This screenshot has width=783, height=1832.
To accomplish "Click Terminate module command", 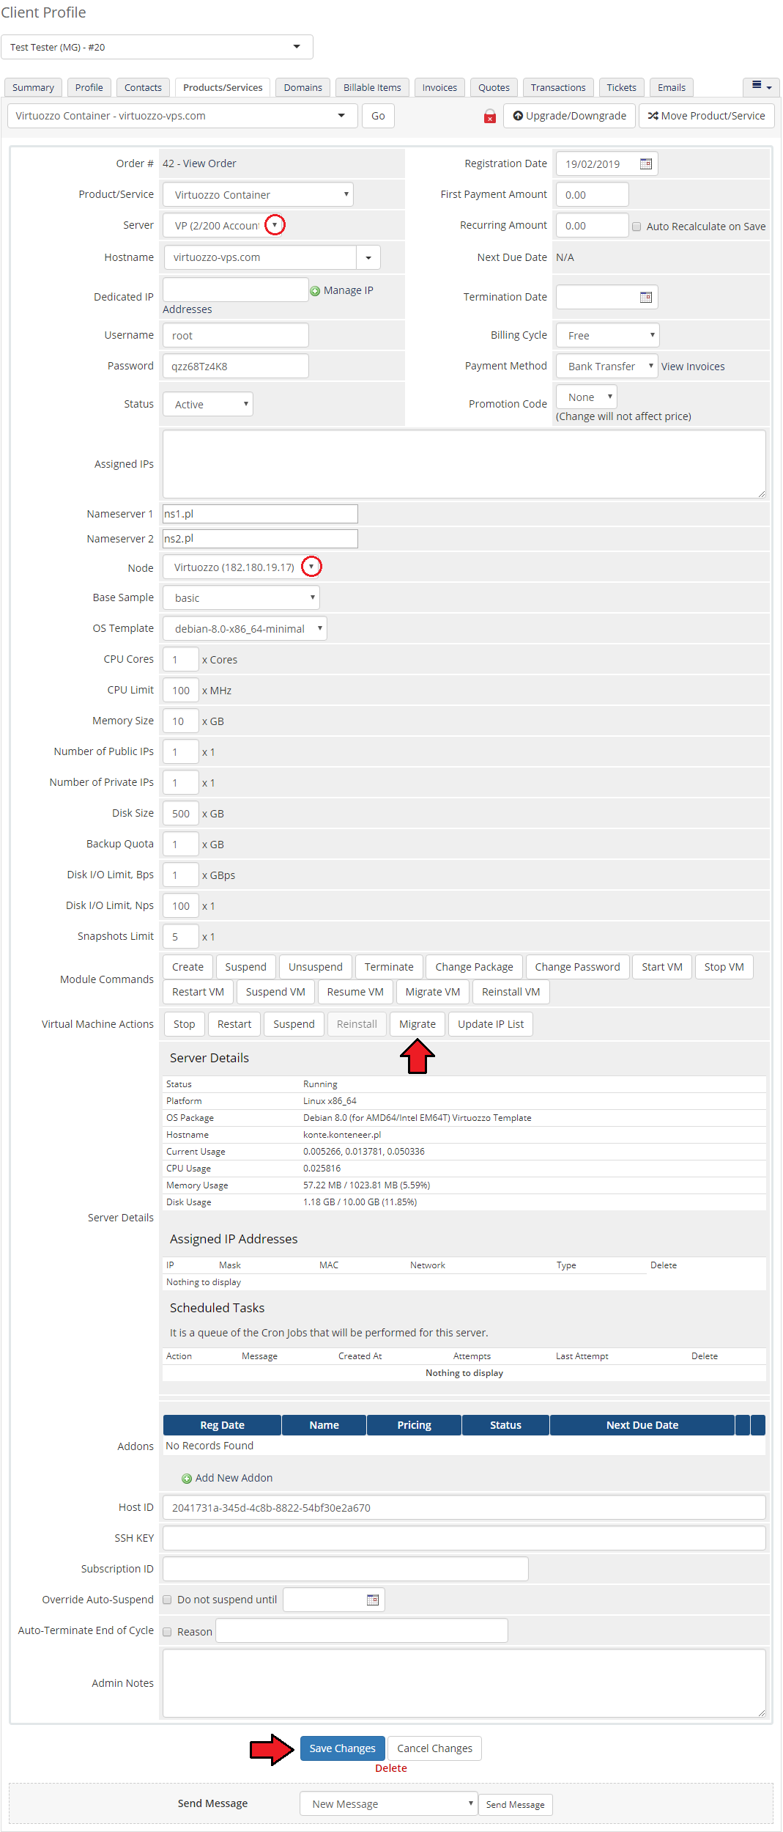I will coord(389,967).
